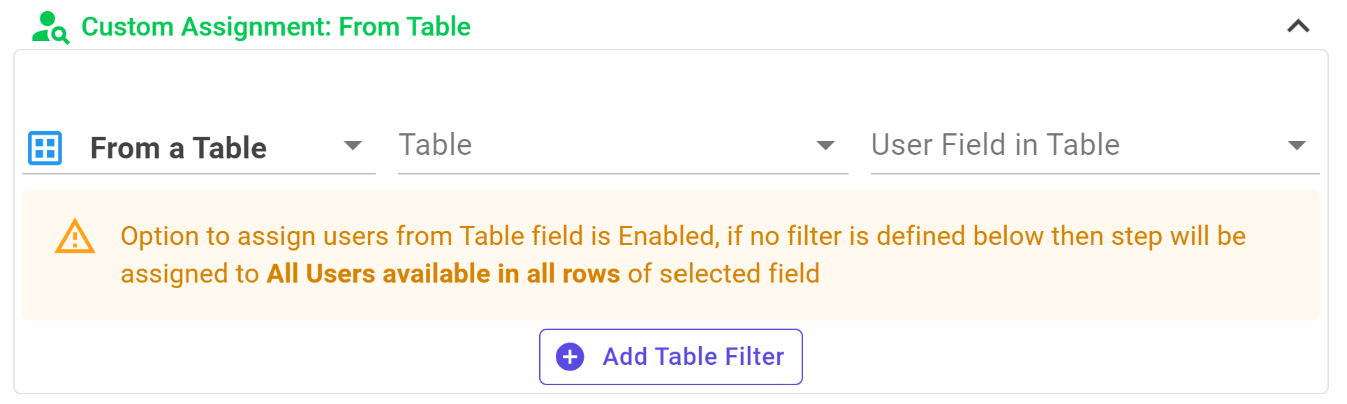Click the Add Table Filter label

tap(693, 357)
